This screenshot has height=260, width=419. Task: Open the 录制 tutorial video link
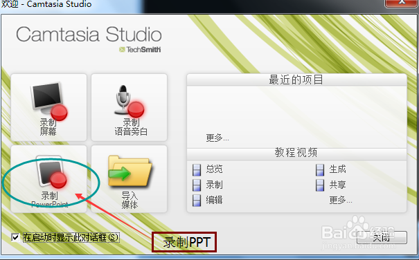tap(214, 185)
